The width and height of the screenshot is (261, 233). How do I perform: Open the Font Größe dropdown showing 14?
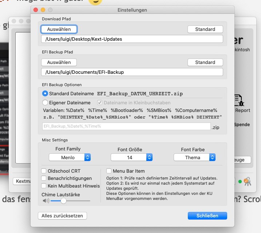click(x=132, y=157)
